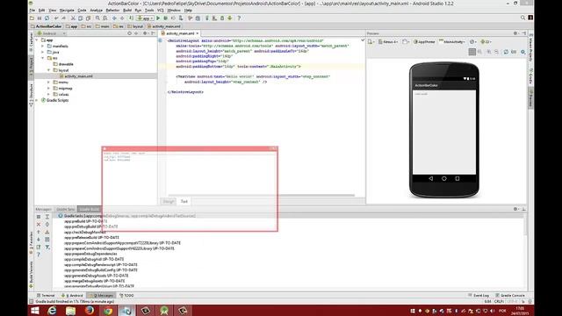Toggle the Favorites side tool window tab
562x316 pixels.
(32, 242)
